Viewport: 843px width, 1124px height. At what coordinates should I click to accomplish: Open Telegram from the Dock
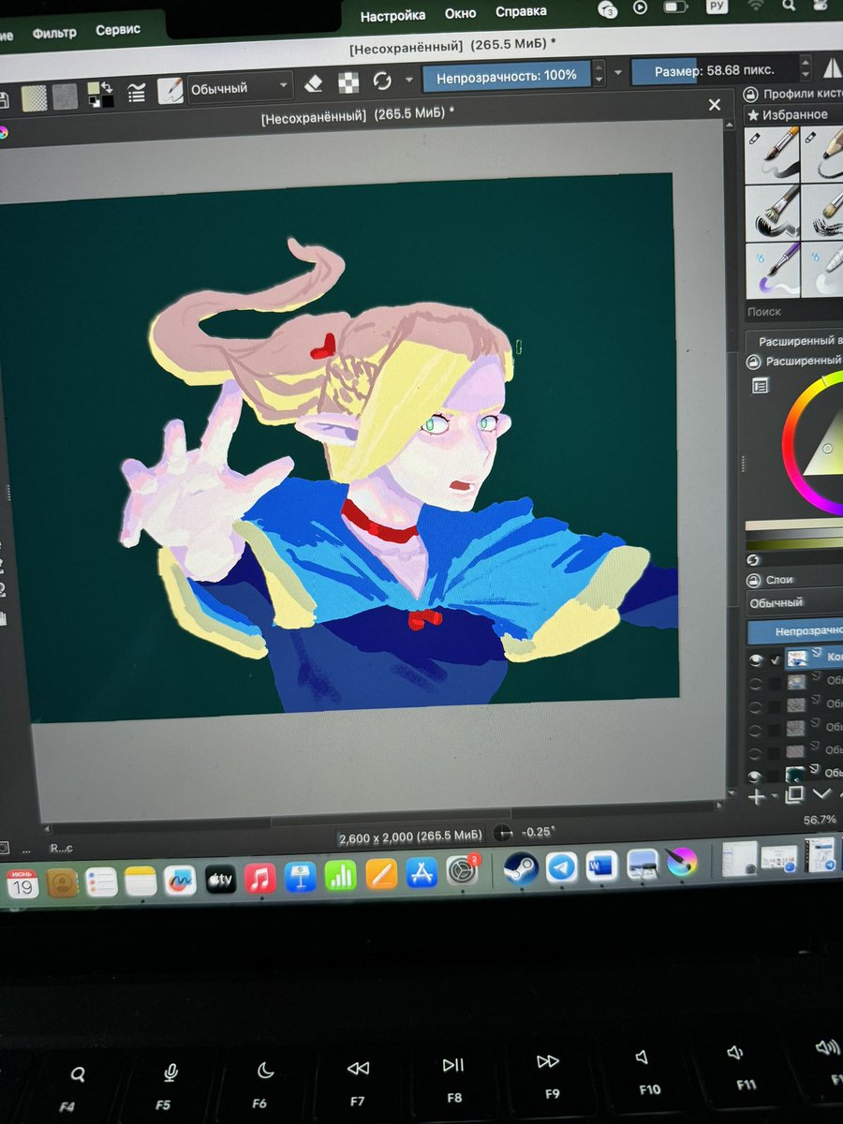coord(561,866)
